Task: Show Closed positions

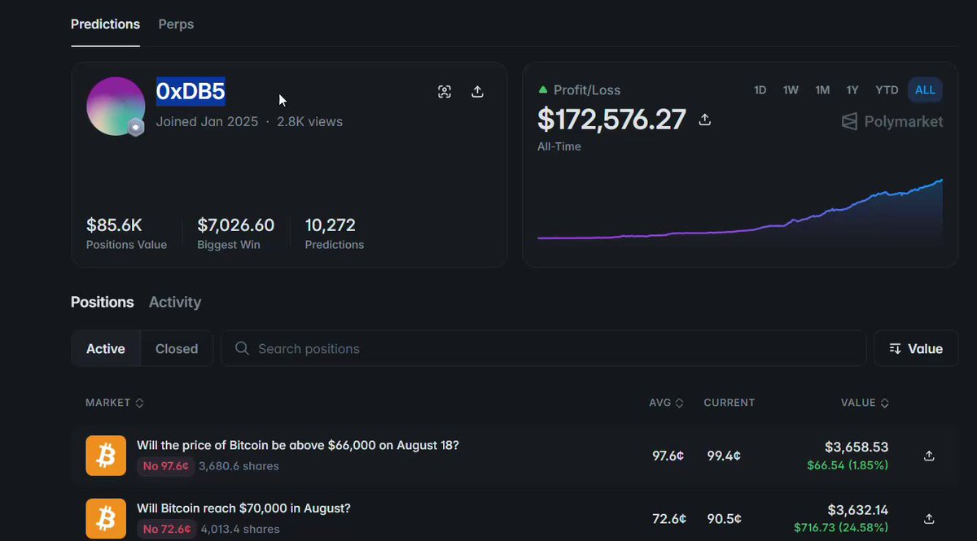Action: 177,348
